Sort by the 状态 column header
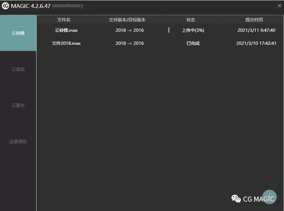 point(191,20)
